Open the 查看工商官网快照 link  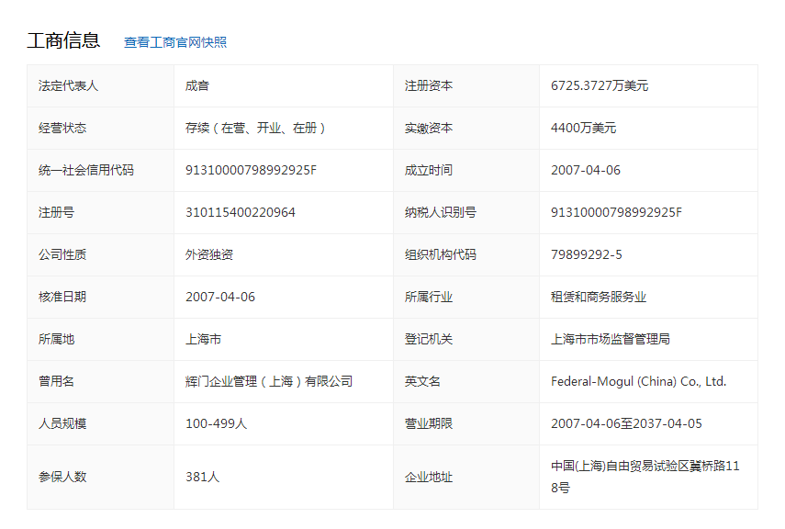coord(175,42)
